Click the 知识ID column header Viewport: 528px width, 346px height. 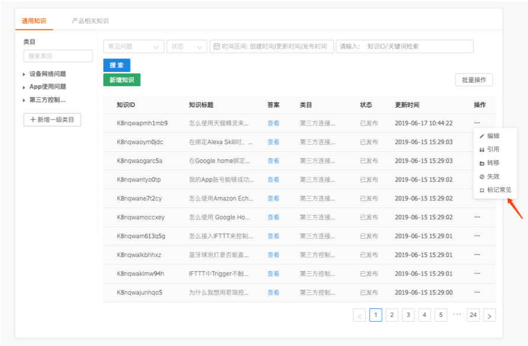(126, 105)
